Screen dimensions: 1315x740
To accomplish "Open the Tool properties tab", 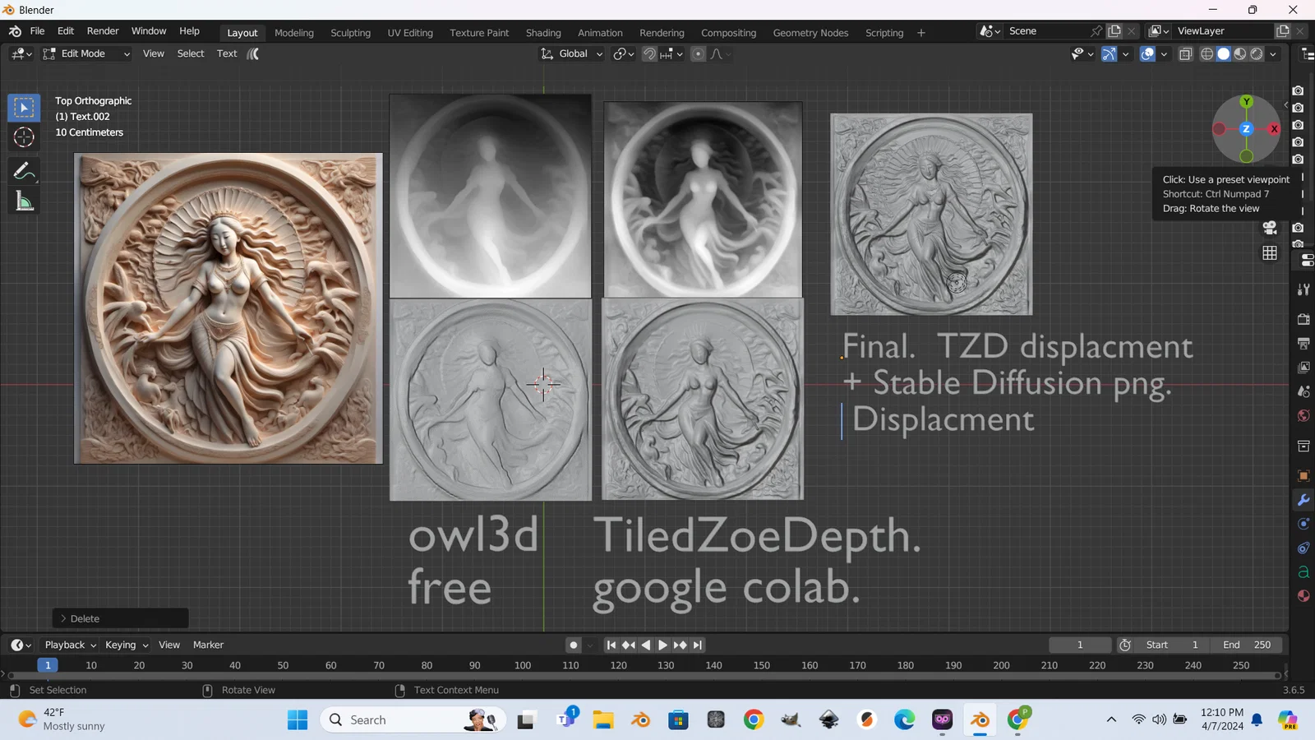I will 1303,289.
